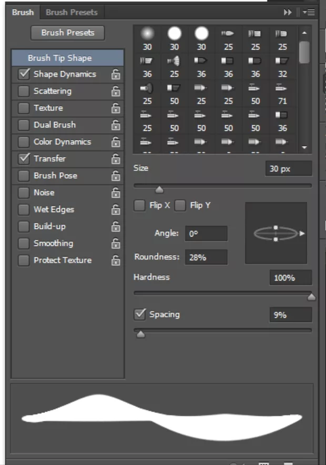Image resolution: width=326 pixels, height=465 pixels.
Task: Switch to the Brush Presets tab
Action: (72, 12)
